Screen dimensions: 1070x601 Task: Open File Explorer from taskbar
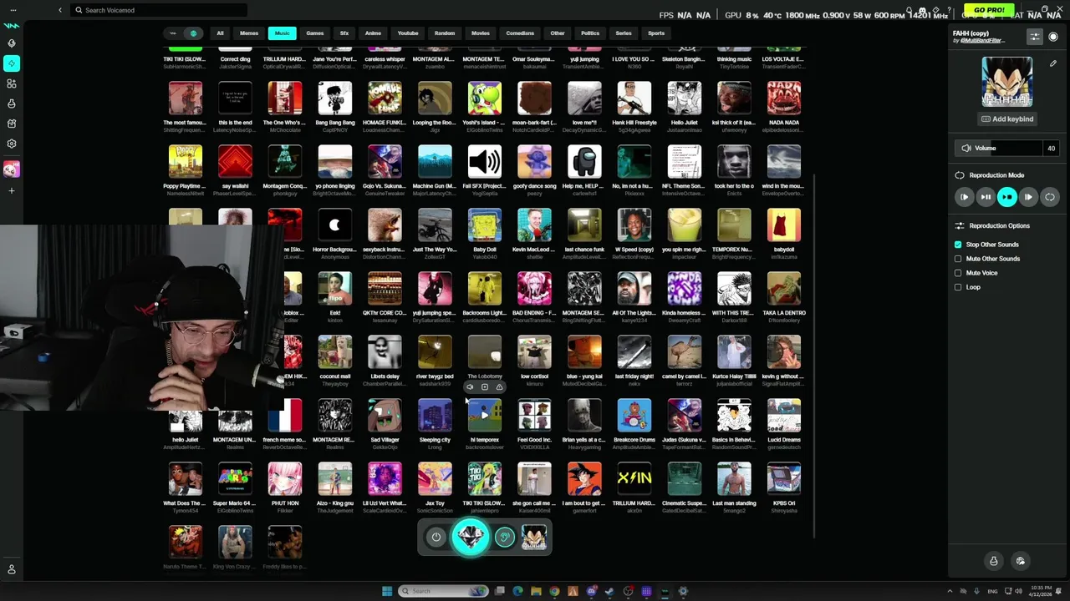[536, 591]
